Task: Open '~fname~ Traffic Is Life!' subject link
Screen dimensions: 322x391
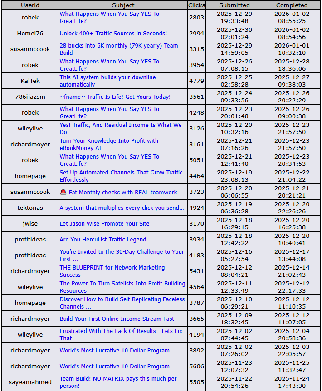Action: click(115, 97)
